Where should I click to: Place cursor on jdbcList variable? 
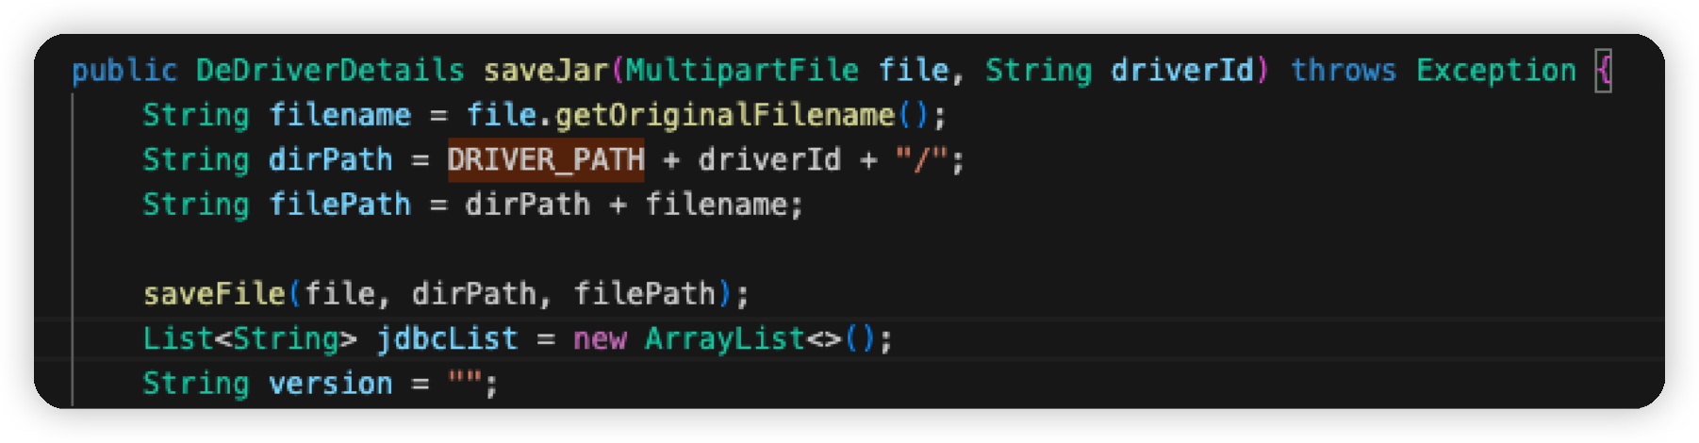pyautogui.click(x=447, y=337)
